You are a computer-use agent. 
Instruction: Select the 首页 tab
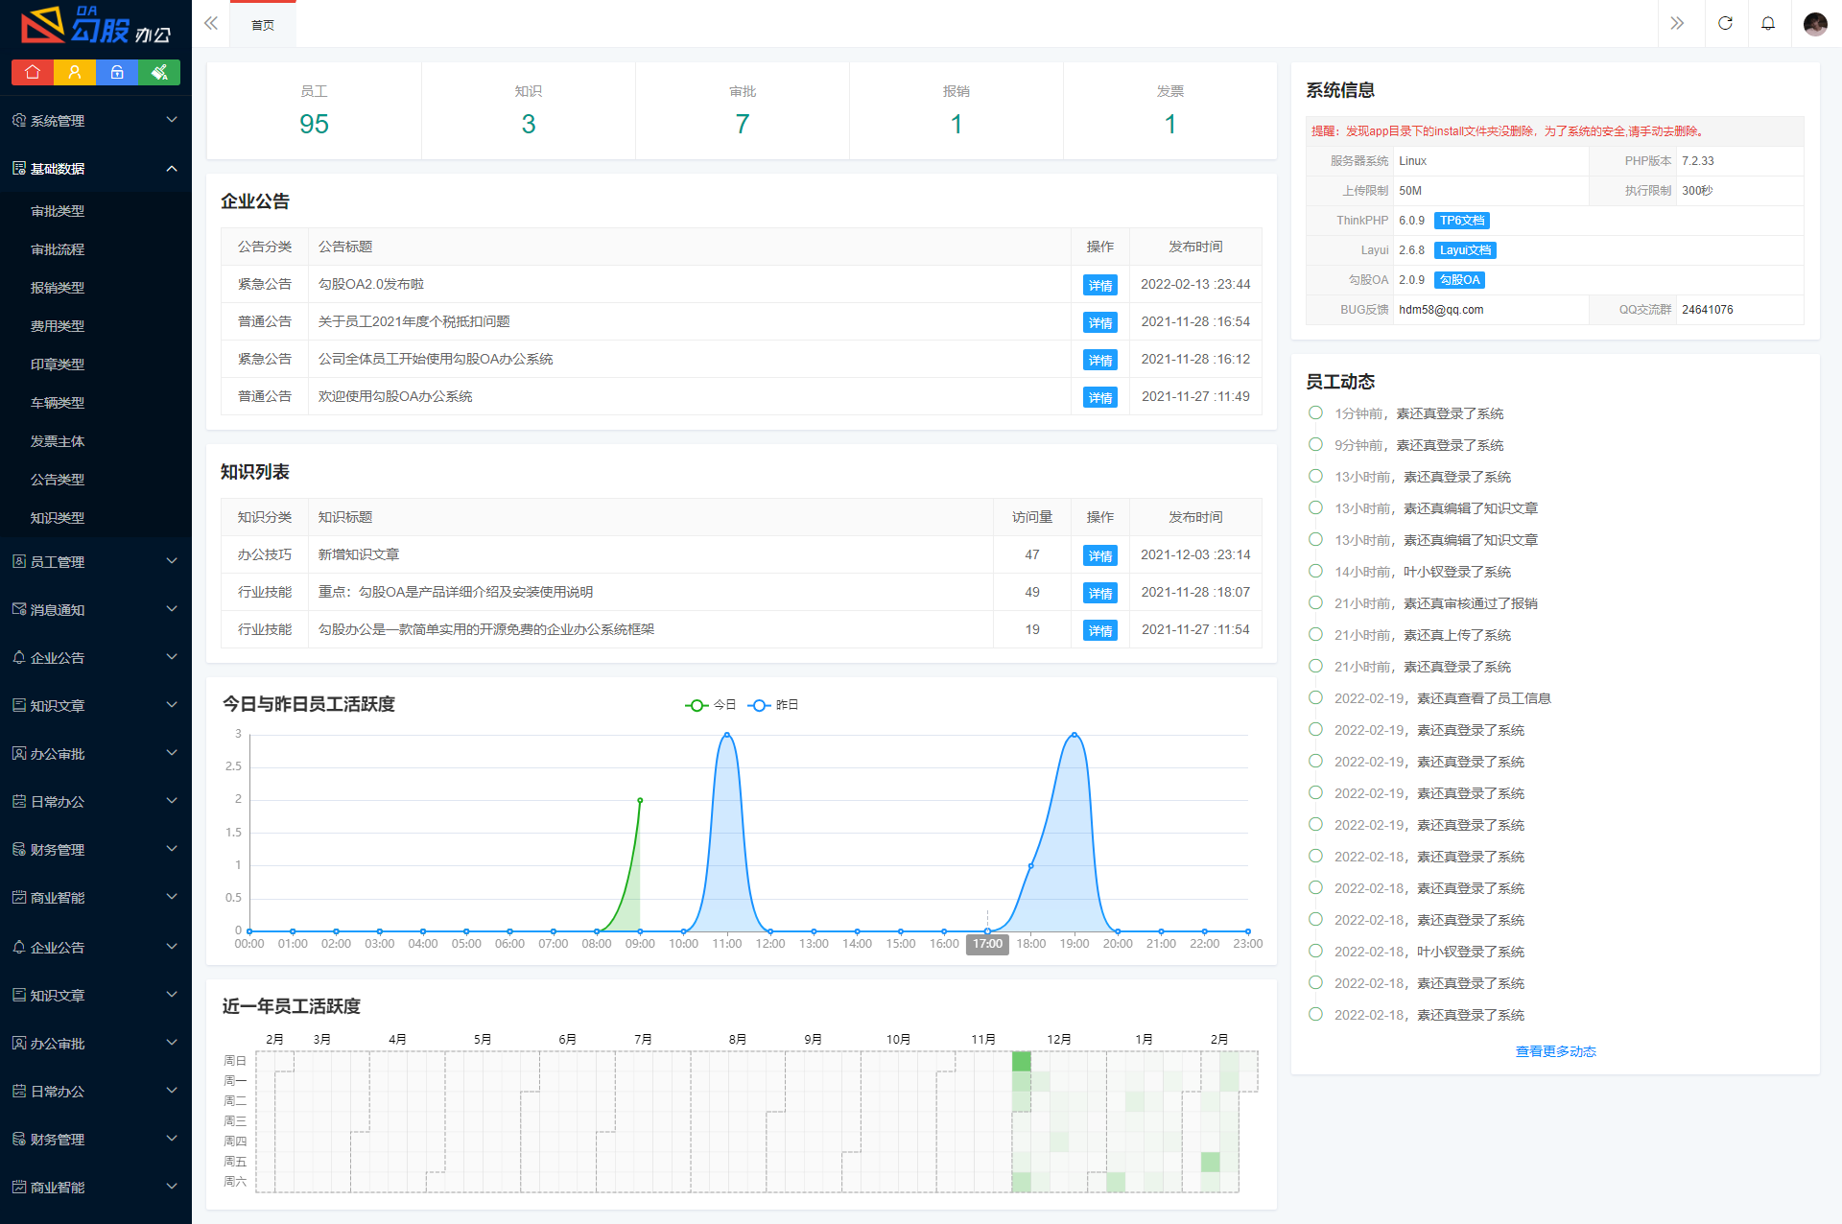tap(262, 25)
